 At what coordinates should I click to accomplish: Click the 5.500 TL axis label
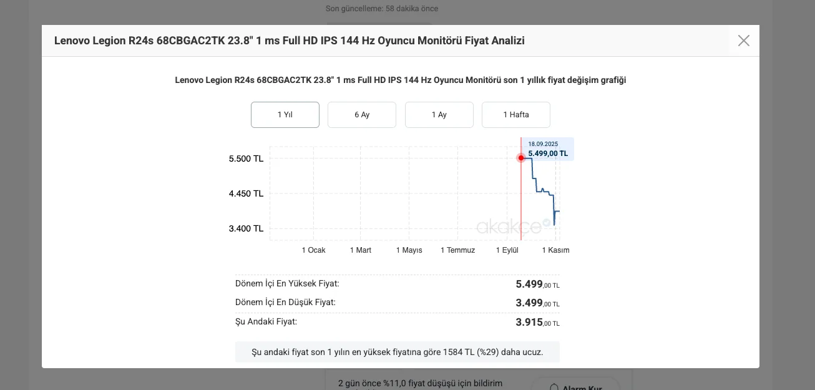click(x=246, y=158)
